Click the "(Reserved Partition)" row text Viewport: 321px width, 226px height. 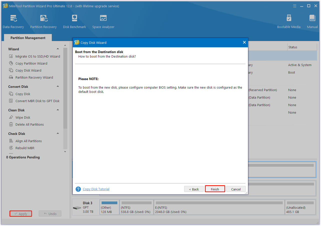pyautogui.click(x=263, y=90)
